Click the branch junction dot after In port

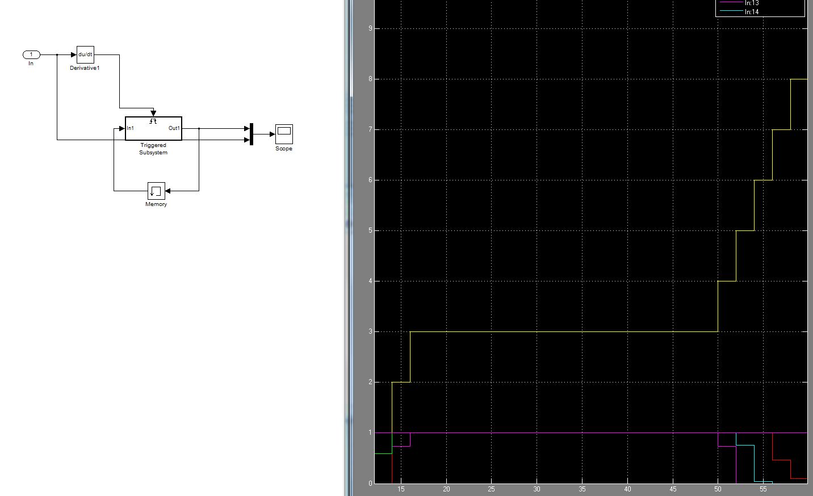coord(57,55)
